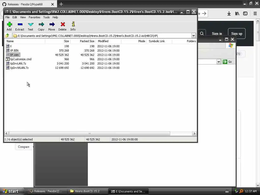Click the XpDrvWLAN.7z file icon
Screen dimensions: 260x195
click(x=7, y=68)
